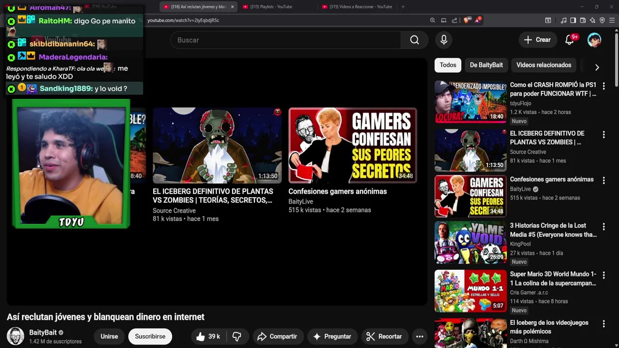The width and height of the screenshot is (619, 348).
Task: Select the 'Videos relacionados' filter chip
Action: tap(544, 65)
